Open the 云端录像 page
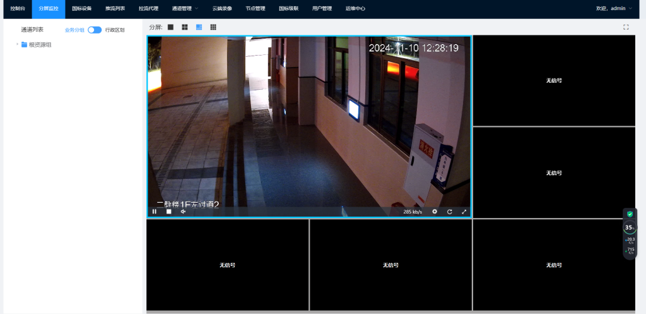The height and width of the screenshot is (314, 646). [222, 9]
